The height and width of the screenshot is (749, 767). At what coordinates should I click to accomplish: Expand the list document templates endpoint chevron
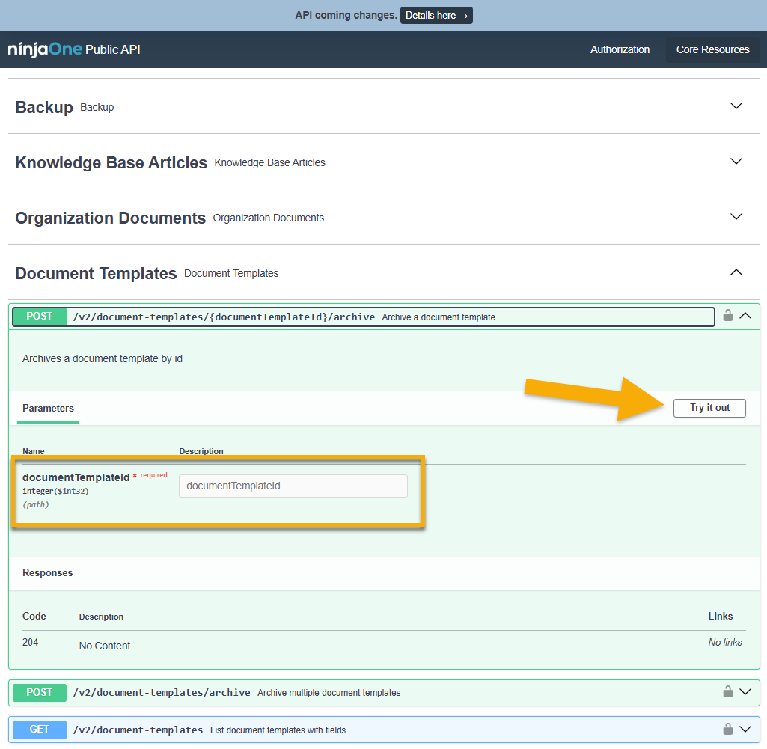pyautogui.click(x=745, y=729)
